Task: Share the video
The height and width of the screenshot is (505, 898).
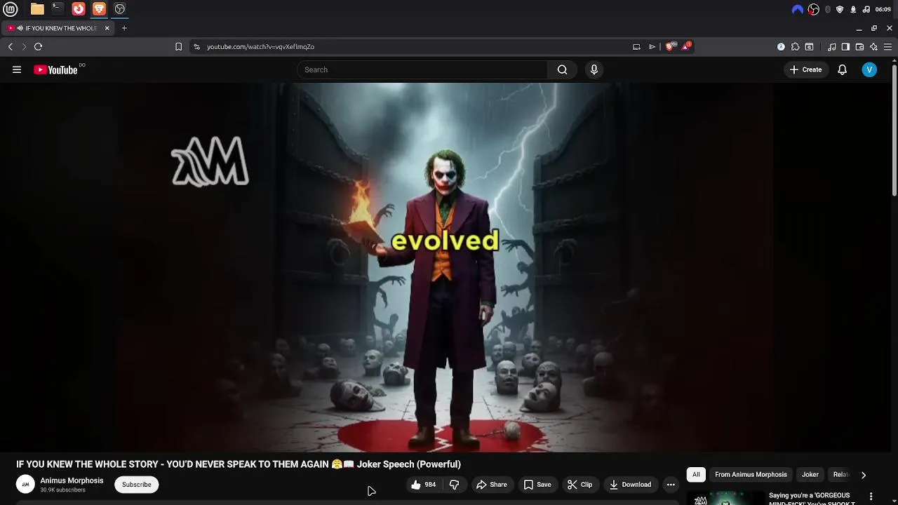Action: [x=491, y=485]
